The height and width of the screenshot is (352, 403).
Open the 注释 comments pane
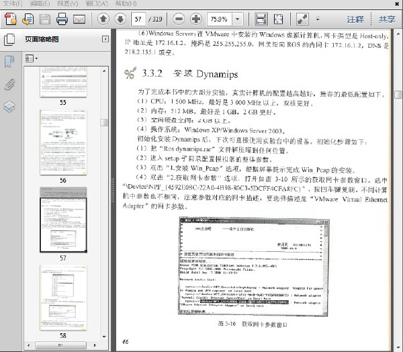point(358,19)
